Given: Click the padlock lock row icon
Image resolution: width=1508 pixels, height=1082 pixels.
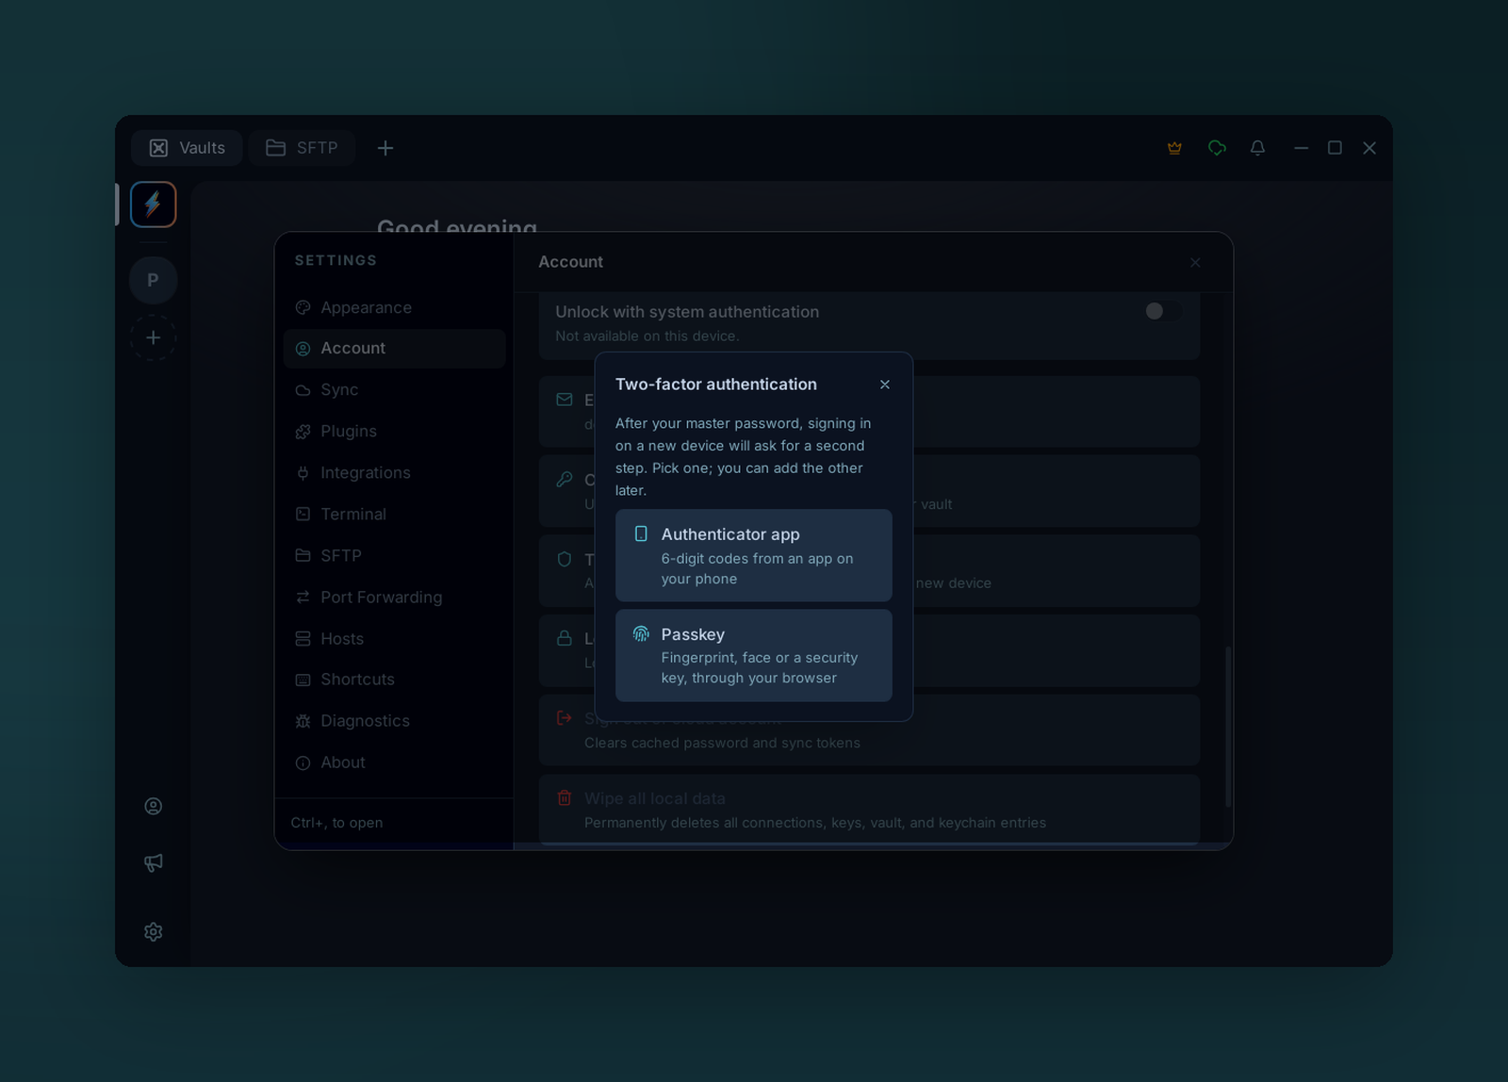Looking at the screenshot, I should tap(565, 638).
